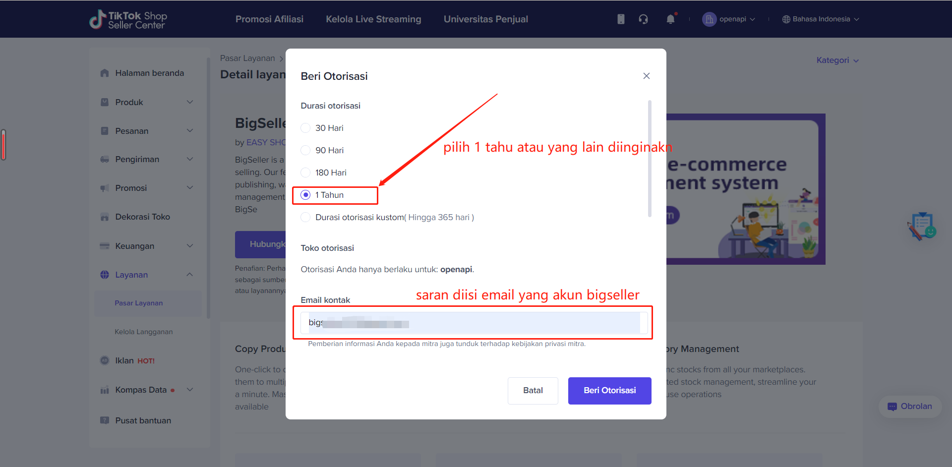Open the headset support icon

point(644,19)
